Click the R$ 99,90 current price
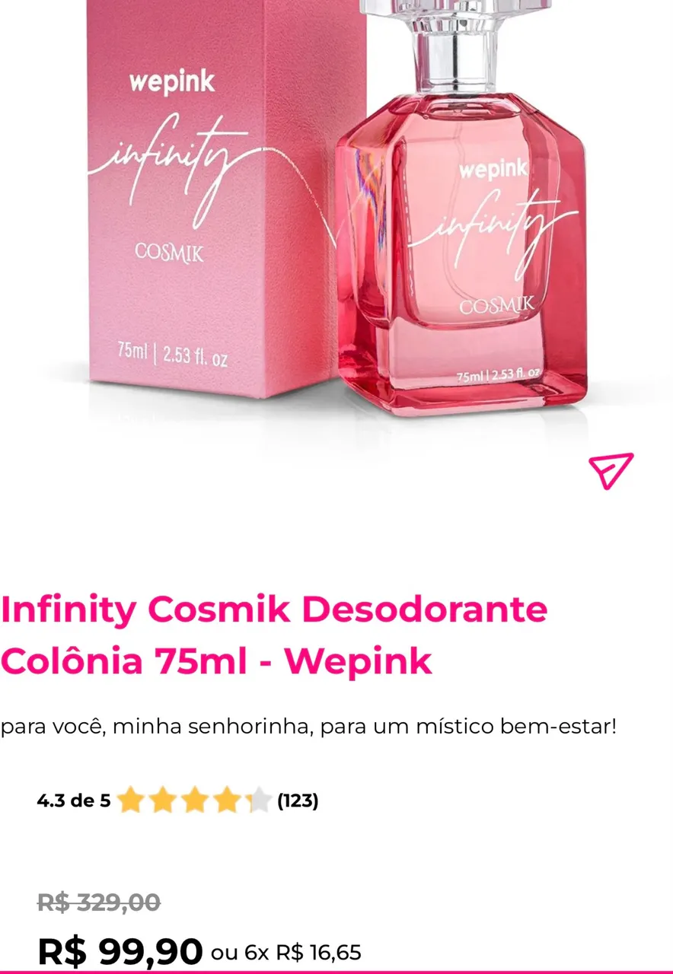This screenshot has height=974, width=673. point(120,951)
